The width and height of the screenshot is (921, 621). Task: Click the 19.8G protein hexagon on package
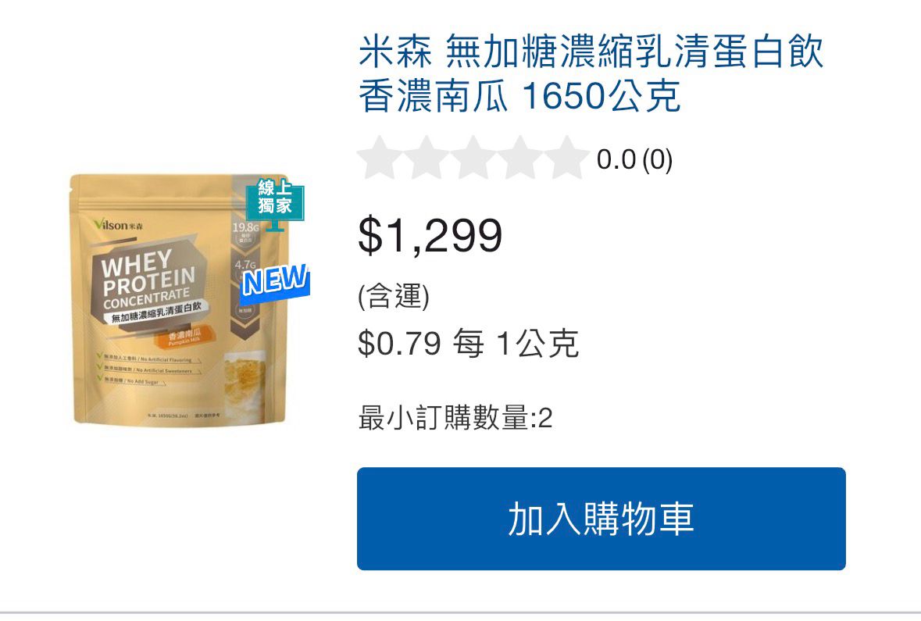(x=245, y=234)
